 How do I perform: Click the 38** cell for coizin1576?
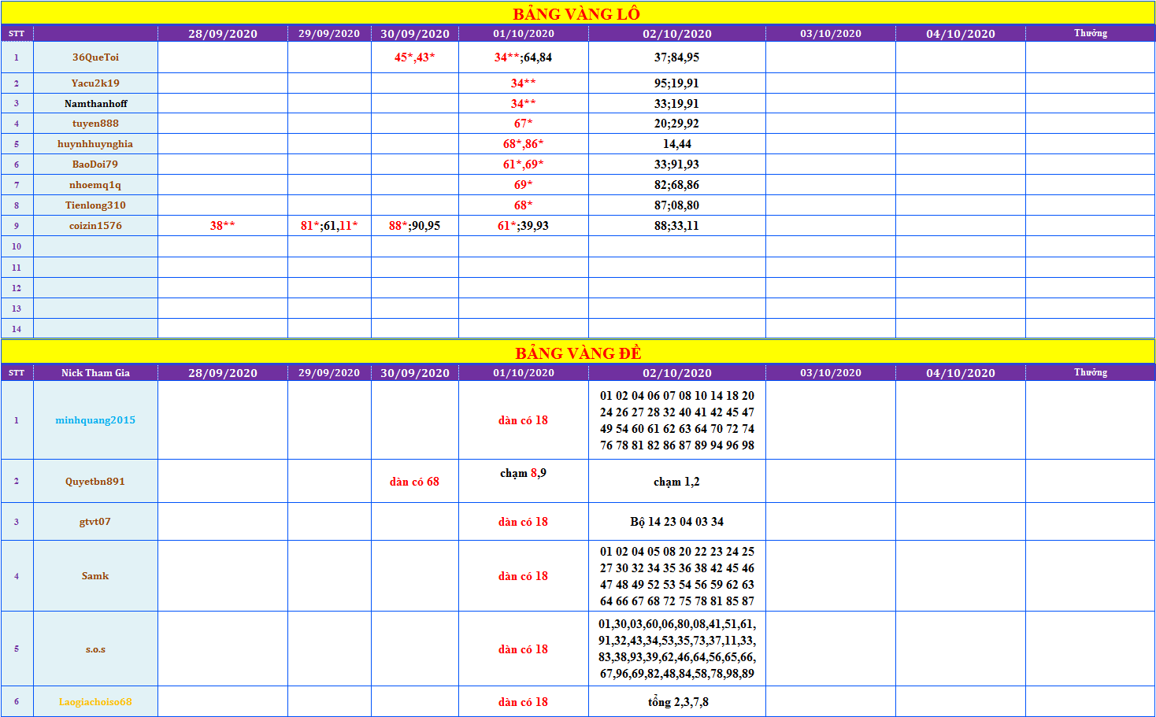223,225
